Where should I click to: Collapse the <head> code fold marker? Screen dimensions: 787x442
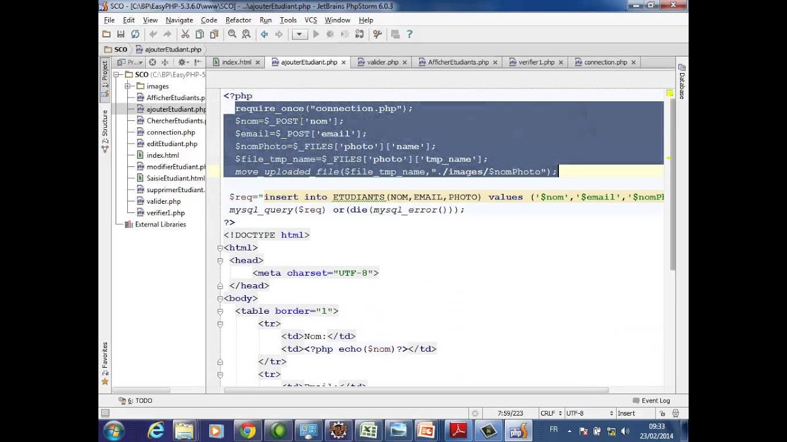[x=220, y=260]
